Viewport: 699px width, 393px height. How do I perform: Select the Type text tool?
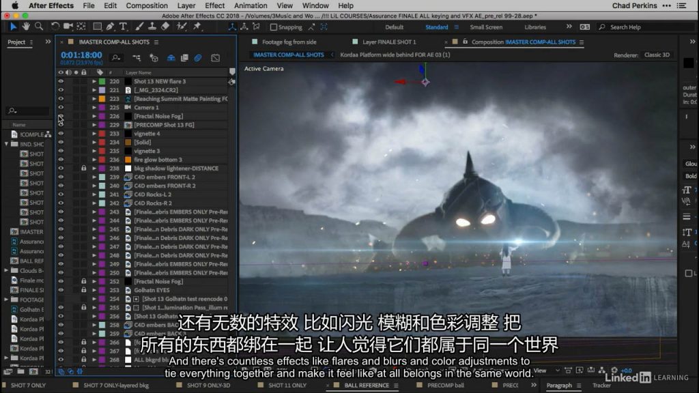(123, 27)
